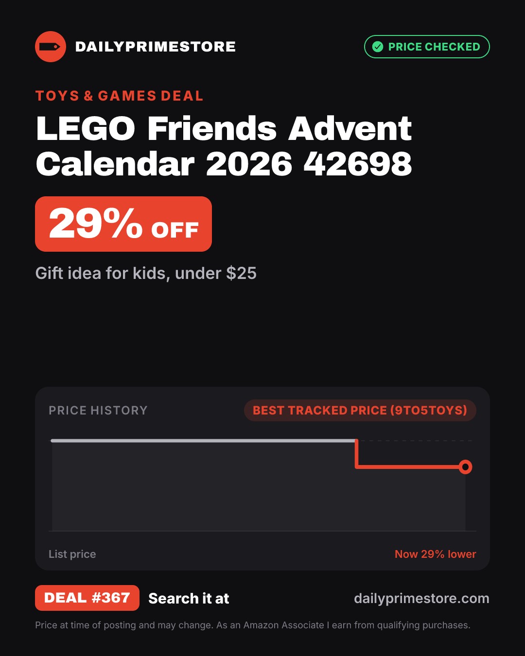The width and height of the screenshot is (525, 656).
Task: Click the red circle marker on price chart
Action: tap(465, 467)
